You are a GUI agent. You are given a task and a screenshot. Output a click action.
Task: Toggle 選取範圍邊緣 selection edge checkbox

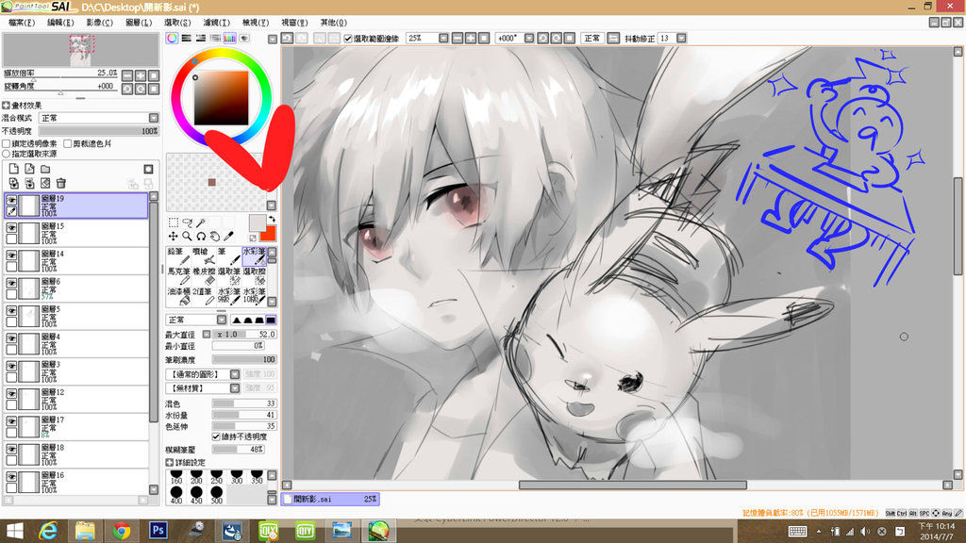(348, 38)
